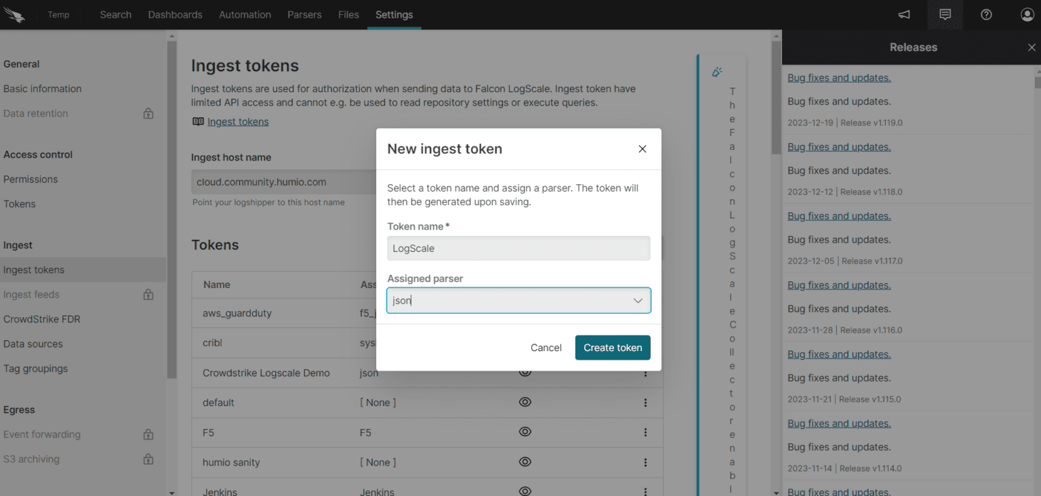Open the actions menu for the Jenkins token
This screenshot has height=496, width=1041.
pos(645,489)
